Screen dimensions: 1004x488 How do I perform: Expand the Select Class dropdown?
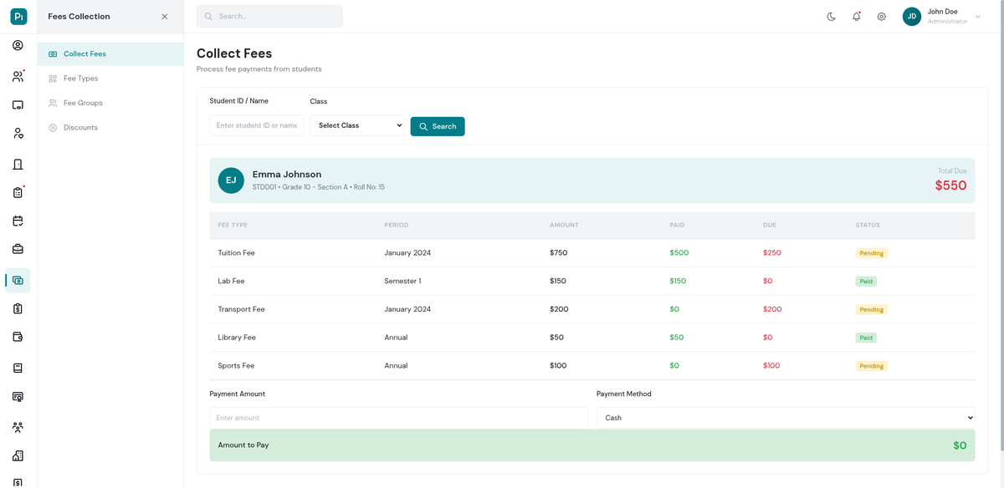pyautogui.click(x=356, y=125)
